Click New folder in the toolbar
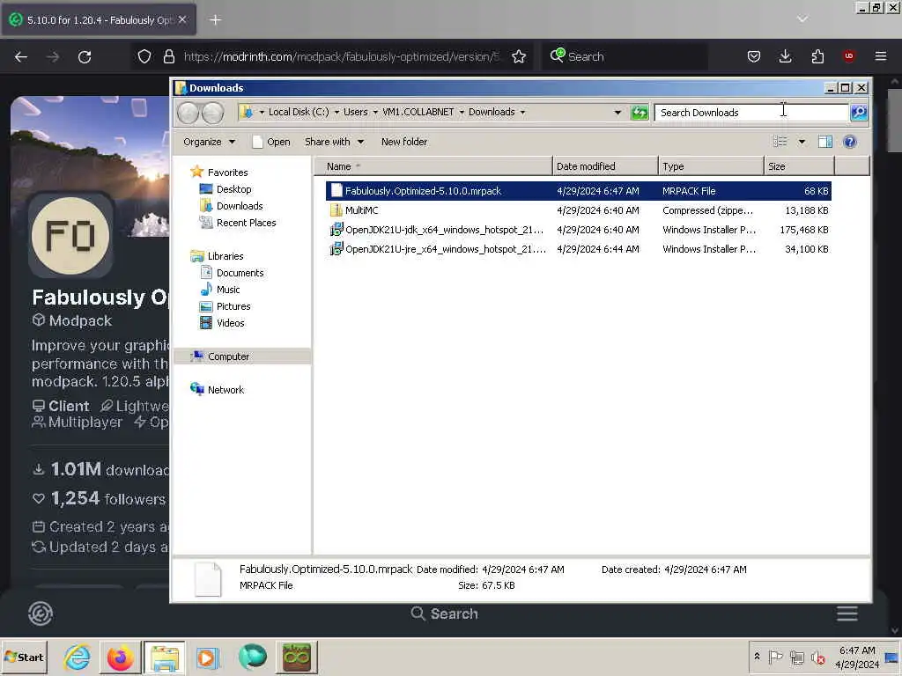 [x=403, y=142]
